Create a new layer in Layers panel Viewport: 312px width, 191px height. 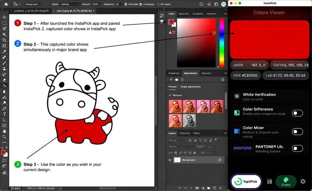pos(214,188)
